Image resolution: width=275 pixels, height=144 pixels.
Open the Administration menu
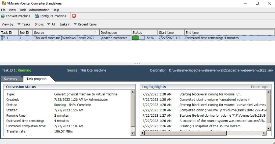click(39, 10)
